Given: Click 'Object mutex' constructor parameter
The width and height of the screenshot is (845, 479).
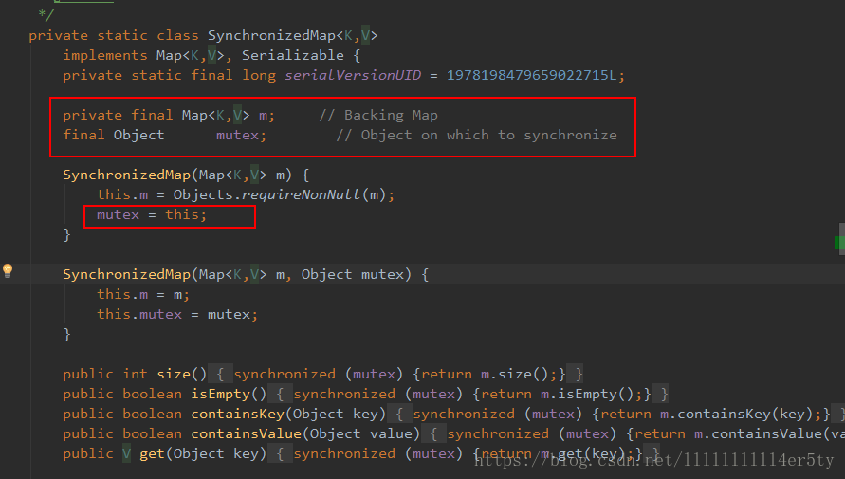Looking at the screenshot, I should 353,275.
